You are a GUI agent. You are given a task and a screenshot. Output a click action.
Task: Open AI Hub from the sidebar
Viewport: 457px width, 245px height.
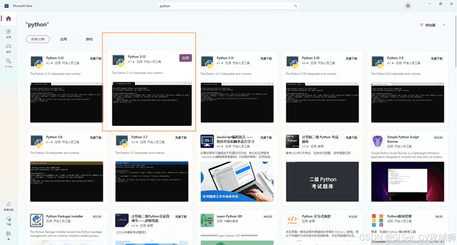click(x=8, y=63)
